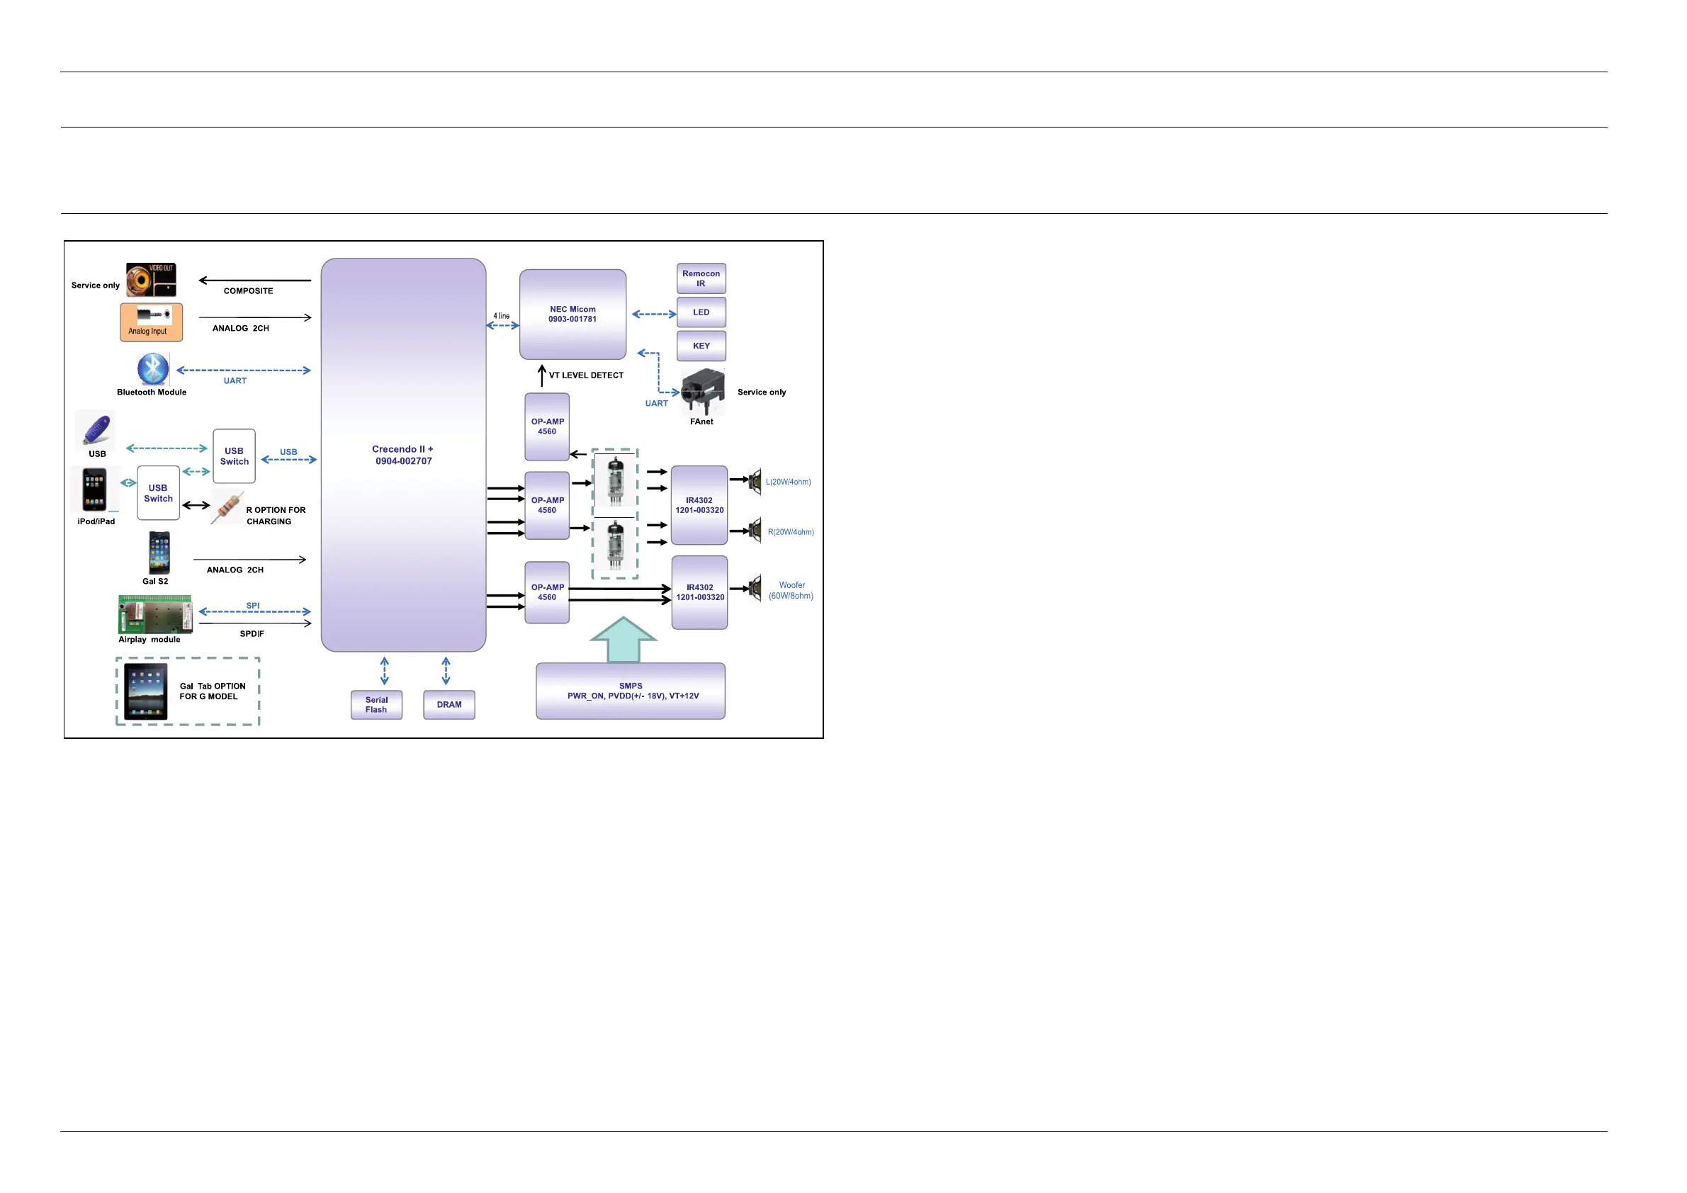Click the Remocon IR block
The width and height of the screenshot is (1687, 1193).
pos(701,278)
